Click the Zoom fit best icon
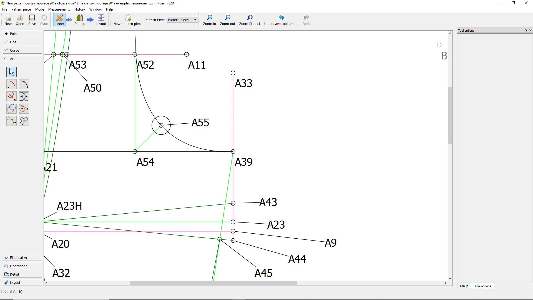 click(250, 18)
